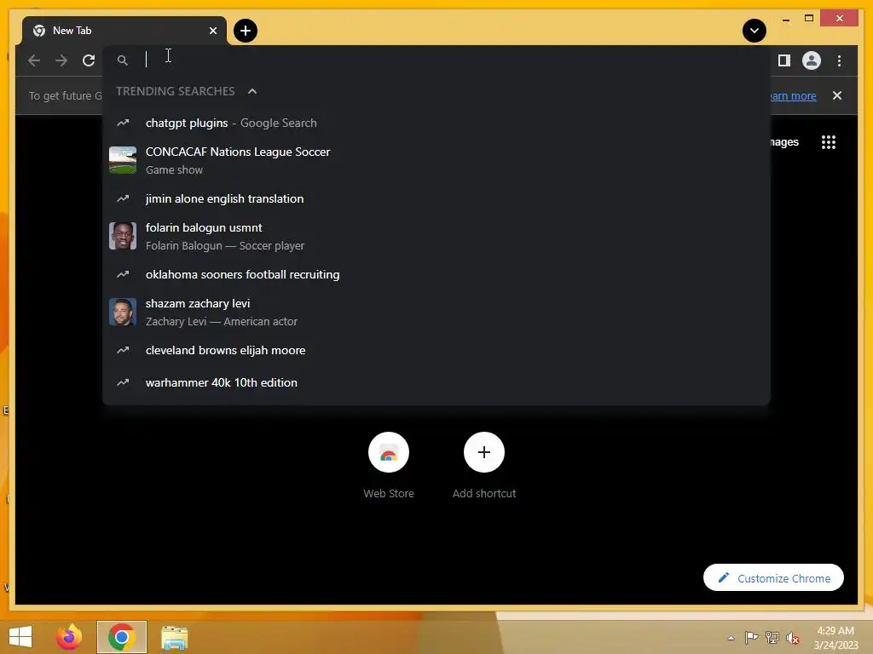The width and height of the screenshot is (873, 654).
Task: Open a new tab with plus button
Action: click(246, 31)
